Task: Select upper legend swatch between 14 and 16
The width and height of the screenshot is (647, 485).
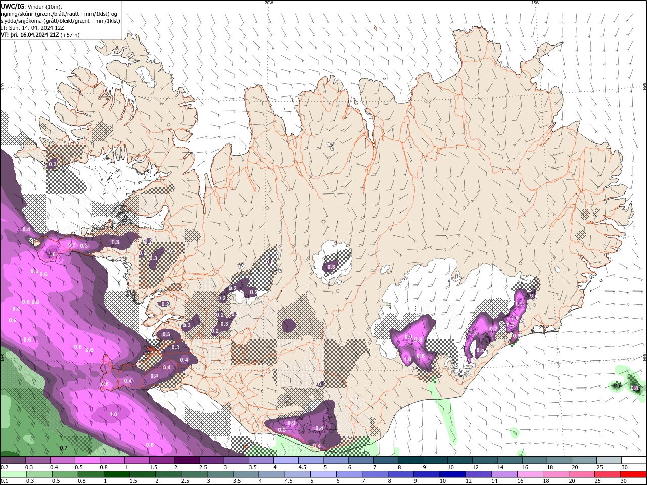Action: (510, 460)
